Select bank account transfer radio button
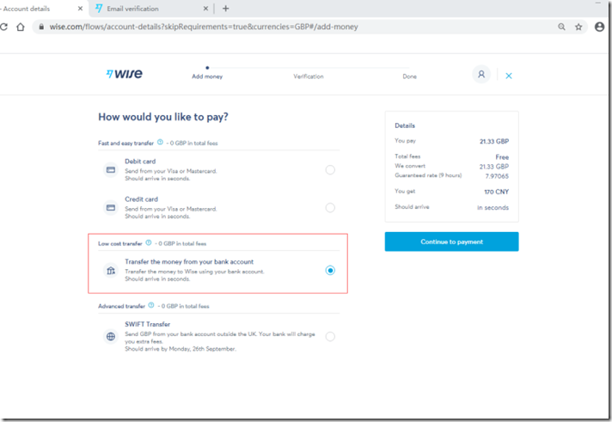The image size is (612, 422). pos(330,270)
